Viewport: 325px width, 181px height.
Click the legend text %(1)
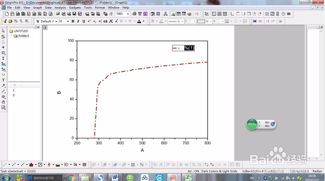click(x=189, y=48)
